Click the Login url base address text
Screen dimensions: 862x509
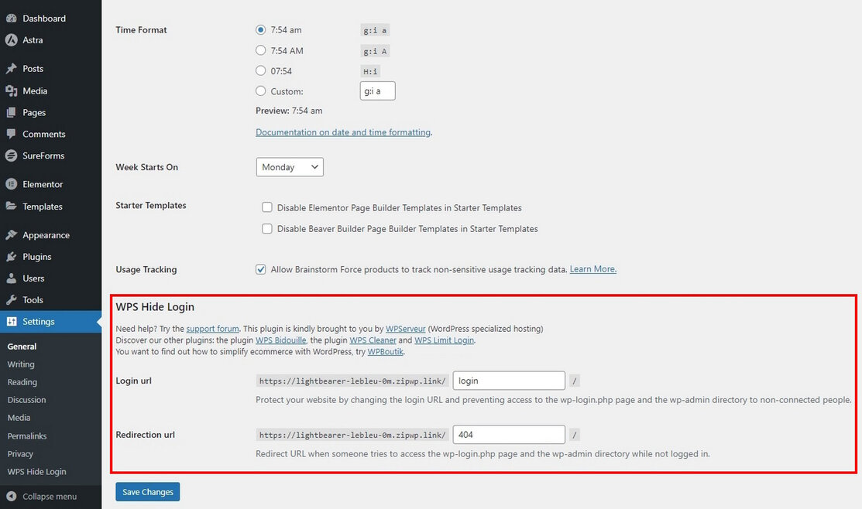pyautogui.click(x=352, y=381)
